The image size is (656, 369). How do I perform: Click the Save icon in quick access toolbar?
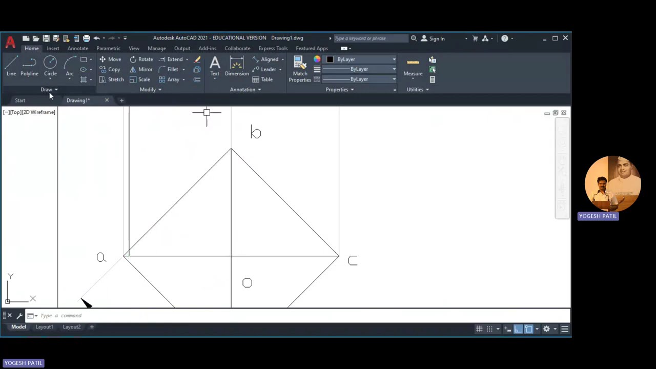pos(46,38)
